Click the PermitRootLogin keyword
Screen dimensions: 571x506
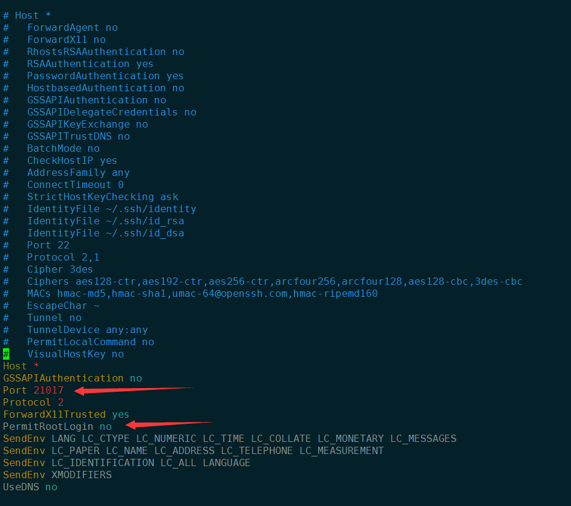48,427
